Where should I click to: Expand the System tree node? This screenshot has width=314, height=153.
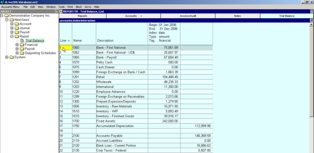point(7,57)
